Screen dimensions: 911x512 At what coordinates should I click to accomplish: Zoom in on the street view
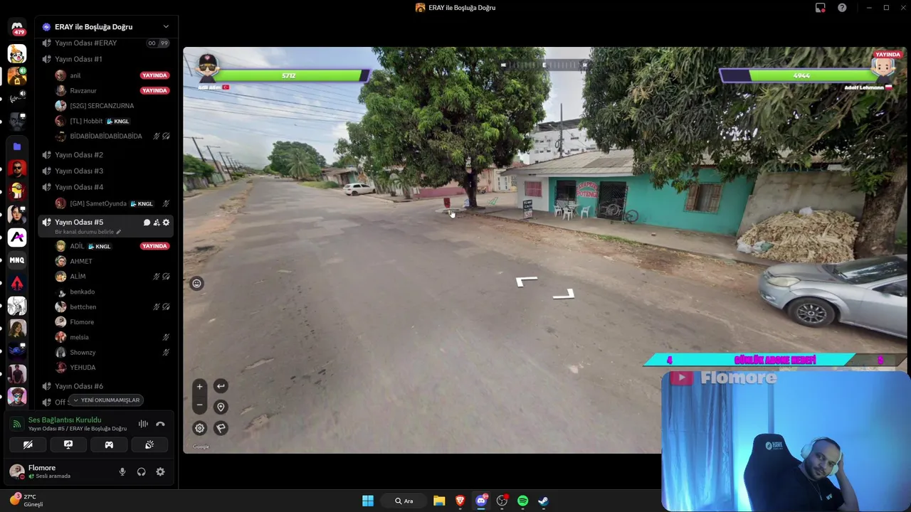point(200,387)
